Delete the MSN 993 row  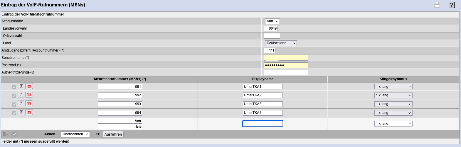pyautogui.click(x=29, y=103)
